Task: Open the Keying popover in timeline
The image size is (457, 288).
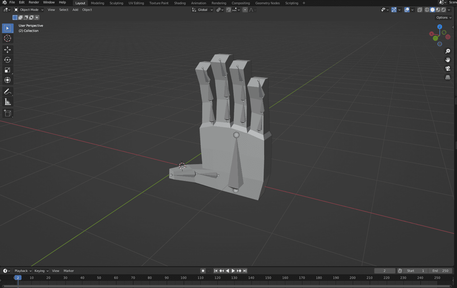Action: (41, 271)
